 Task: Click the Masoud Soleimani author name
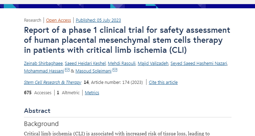94,71
